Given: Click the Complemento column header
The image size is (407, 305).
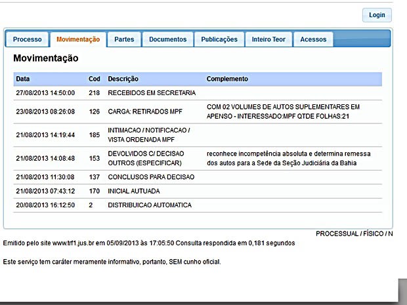Looking at the screenshot, I should point(227,79).
